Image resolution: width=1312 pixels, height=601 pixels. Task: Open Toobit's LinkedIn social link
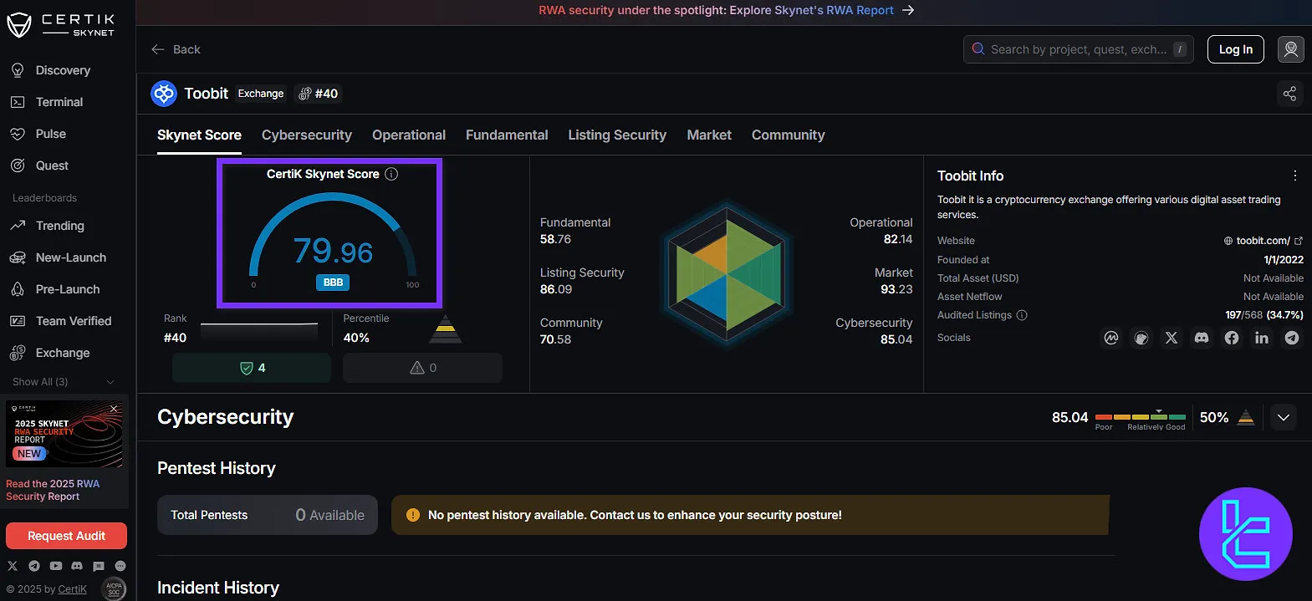coord(1262,338)
